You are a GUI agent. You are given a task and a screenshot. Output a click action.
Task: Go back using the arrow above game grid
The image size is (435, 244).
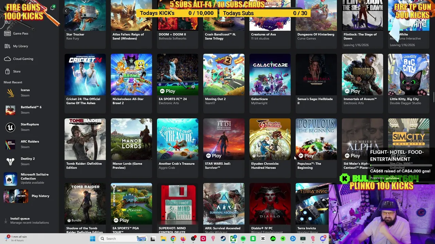66,11
